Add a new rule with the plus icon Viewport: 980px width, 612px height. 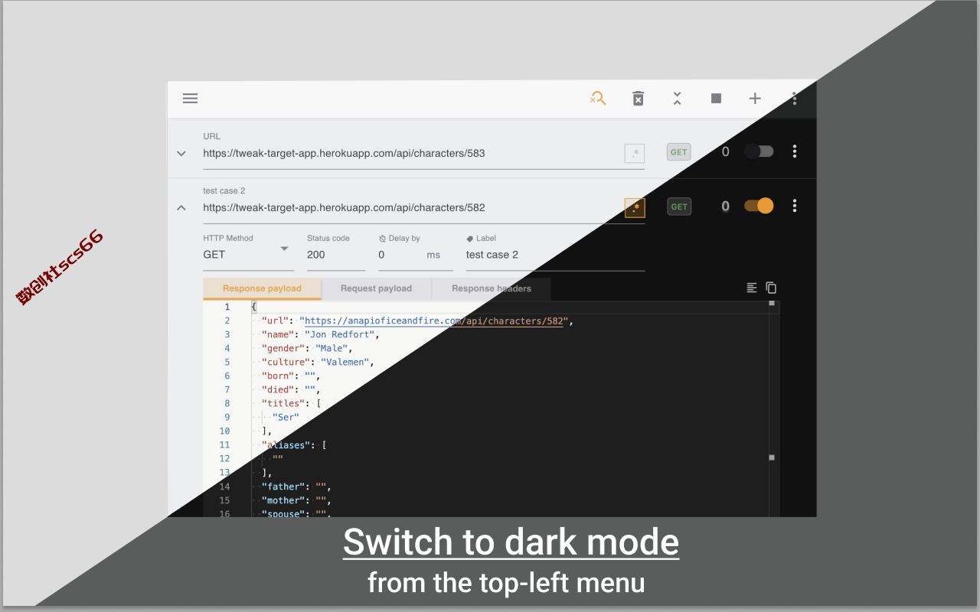coord(755,98)
